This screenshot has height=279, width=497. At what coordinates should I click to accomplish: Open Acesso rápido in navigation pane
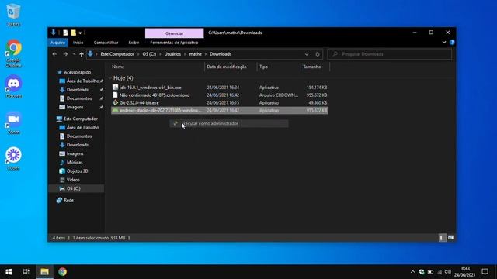77,72
